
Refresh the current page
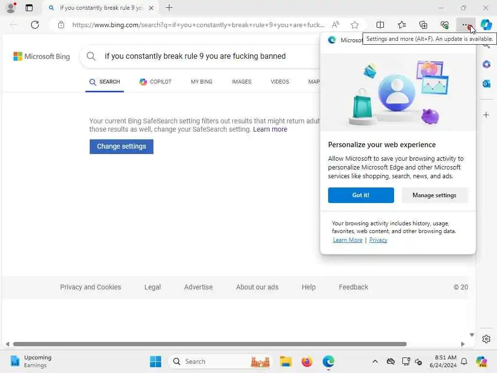point(35,25)
